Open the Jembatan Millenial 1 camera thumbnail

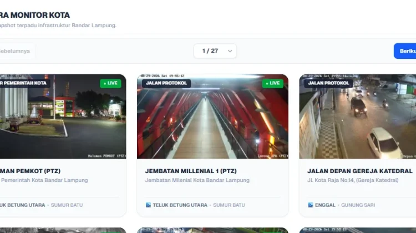pos(212,116)
